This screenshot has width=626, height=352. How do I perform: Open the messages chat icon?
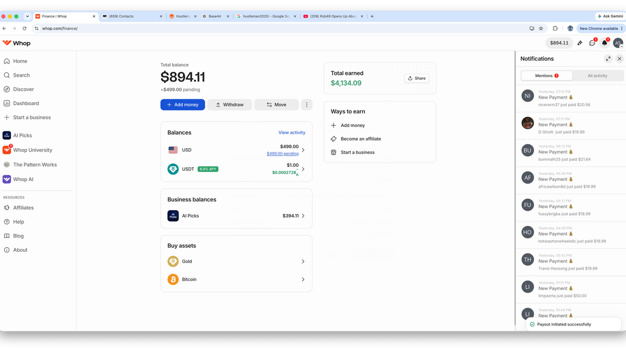coord(592,43)
